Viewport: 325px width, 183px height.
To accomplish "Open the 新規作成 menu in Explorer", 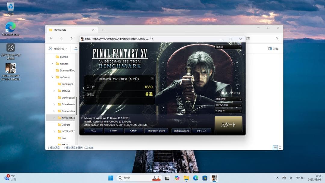I will pyautogui.click(x=59, y=49).
